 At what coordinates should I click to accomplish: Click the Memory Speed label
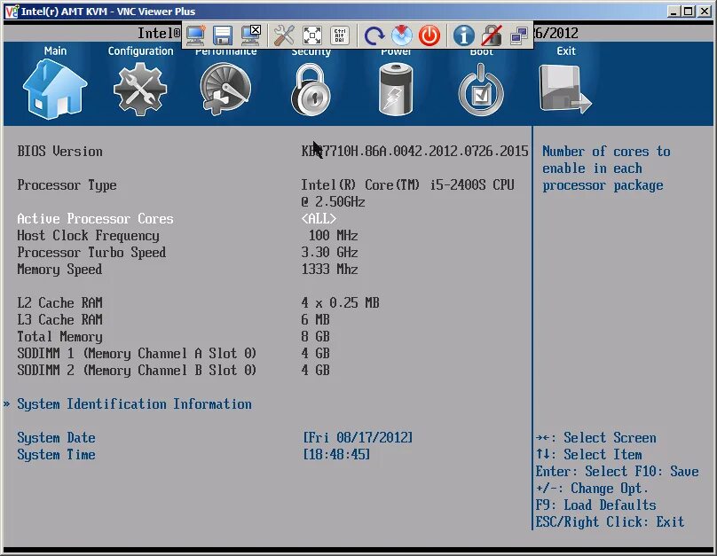click(59, 269)
